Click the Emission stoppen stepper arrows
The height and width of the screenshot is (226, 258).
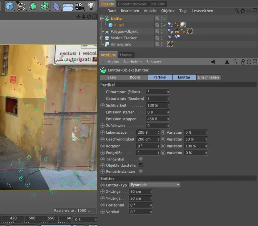pos(168,119)
